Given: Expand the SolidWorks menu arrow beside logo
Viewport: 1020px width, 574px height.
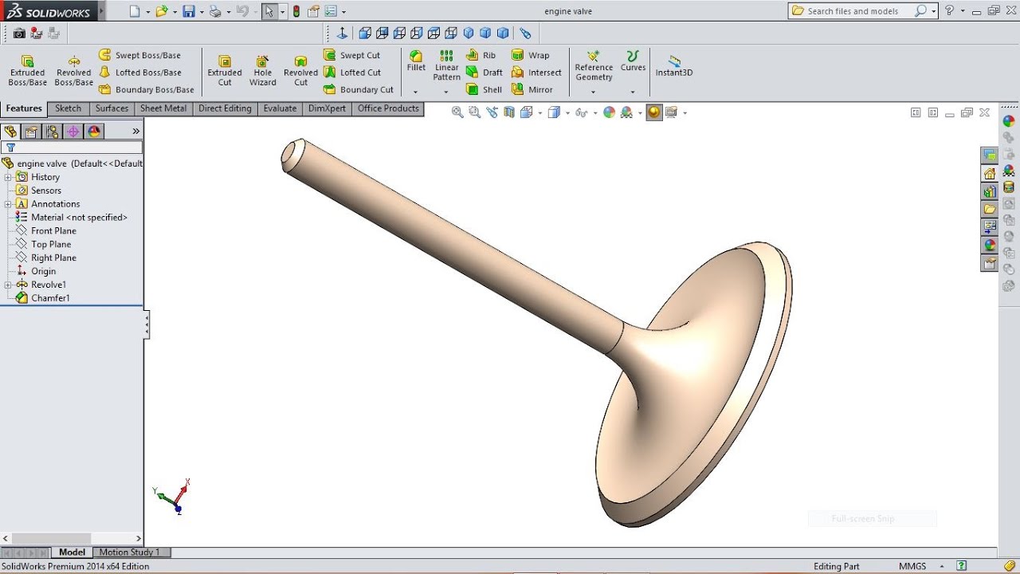Looking at the screenshot, I should point(102,10).
